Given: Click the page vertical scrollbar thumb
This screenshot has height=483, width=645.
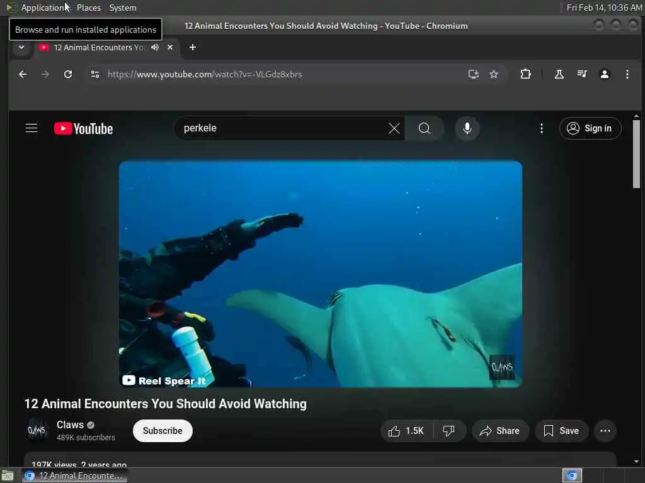Looking at the screenshot, I should pyautogui.click(x=636, y=154).
